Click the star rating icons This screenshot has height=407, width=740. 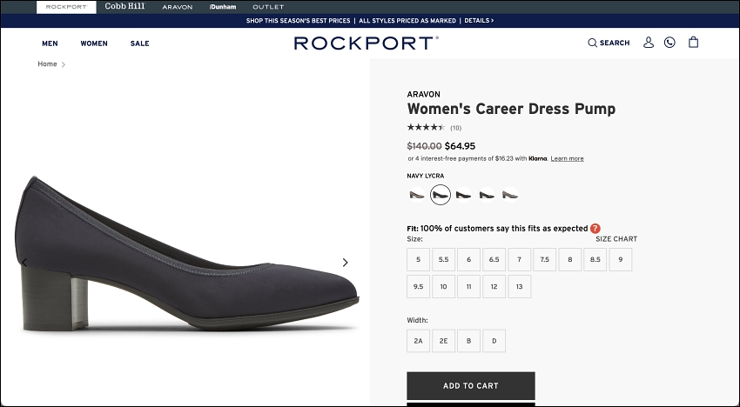[426, 127]
